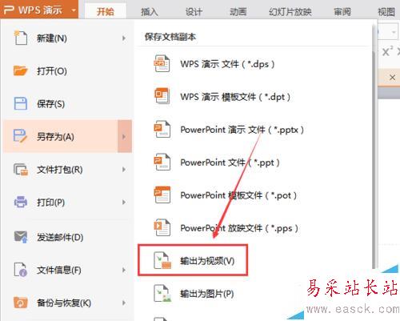Screen dimensions: 400x321
Task: Choose 发送邮件(D) from the file menu
Action: click(x=68, y=237)
